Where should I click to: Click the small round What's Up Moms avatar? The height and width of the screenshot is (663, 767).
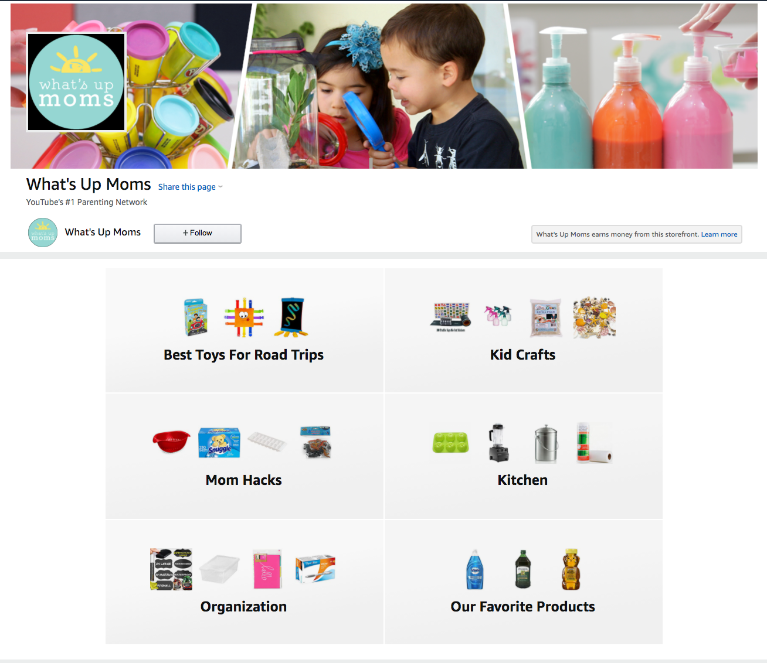pyautogui.click(x=43, y=233)
